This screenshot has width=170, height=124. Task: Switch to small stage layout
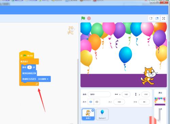click(151, 18)
